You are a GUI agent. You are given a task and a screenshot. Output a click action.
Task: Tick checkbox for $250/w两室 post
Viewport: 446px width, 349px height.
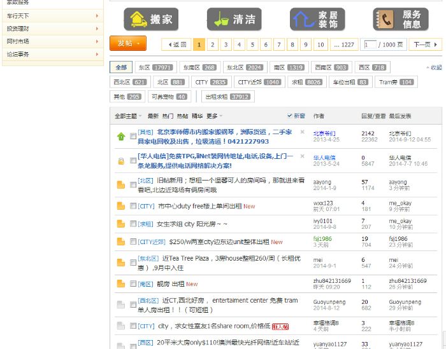coord(133,242)
